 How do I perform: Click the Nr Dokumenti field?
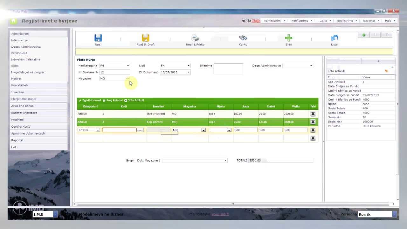(x=114, y=72)
